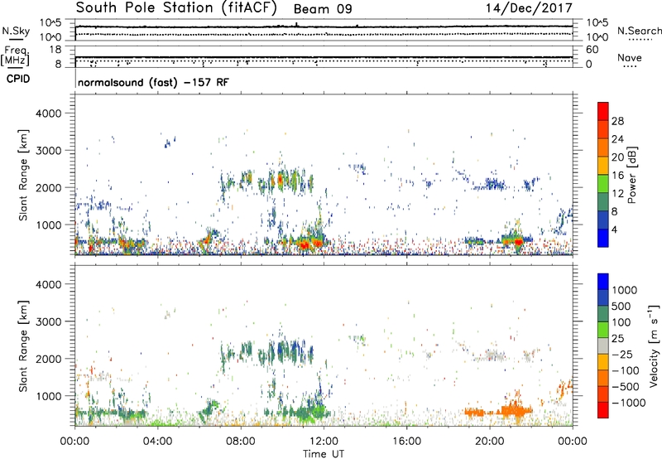Select the 'CPID' row label
662x459 pixels.
click(18, 79)
